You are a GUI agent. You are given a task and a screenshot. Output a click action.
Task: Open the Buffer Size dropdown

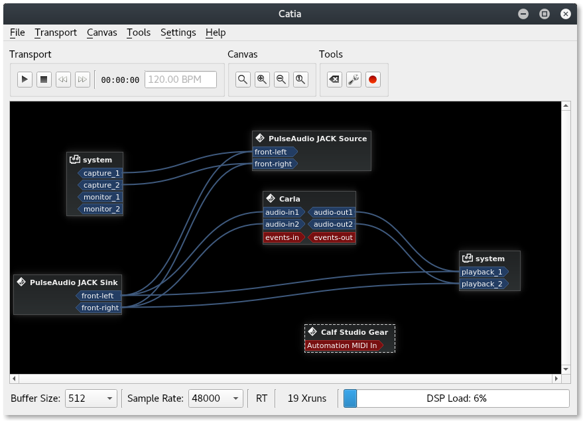(91, 398)
